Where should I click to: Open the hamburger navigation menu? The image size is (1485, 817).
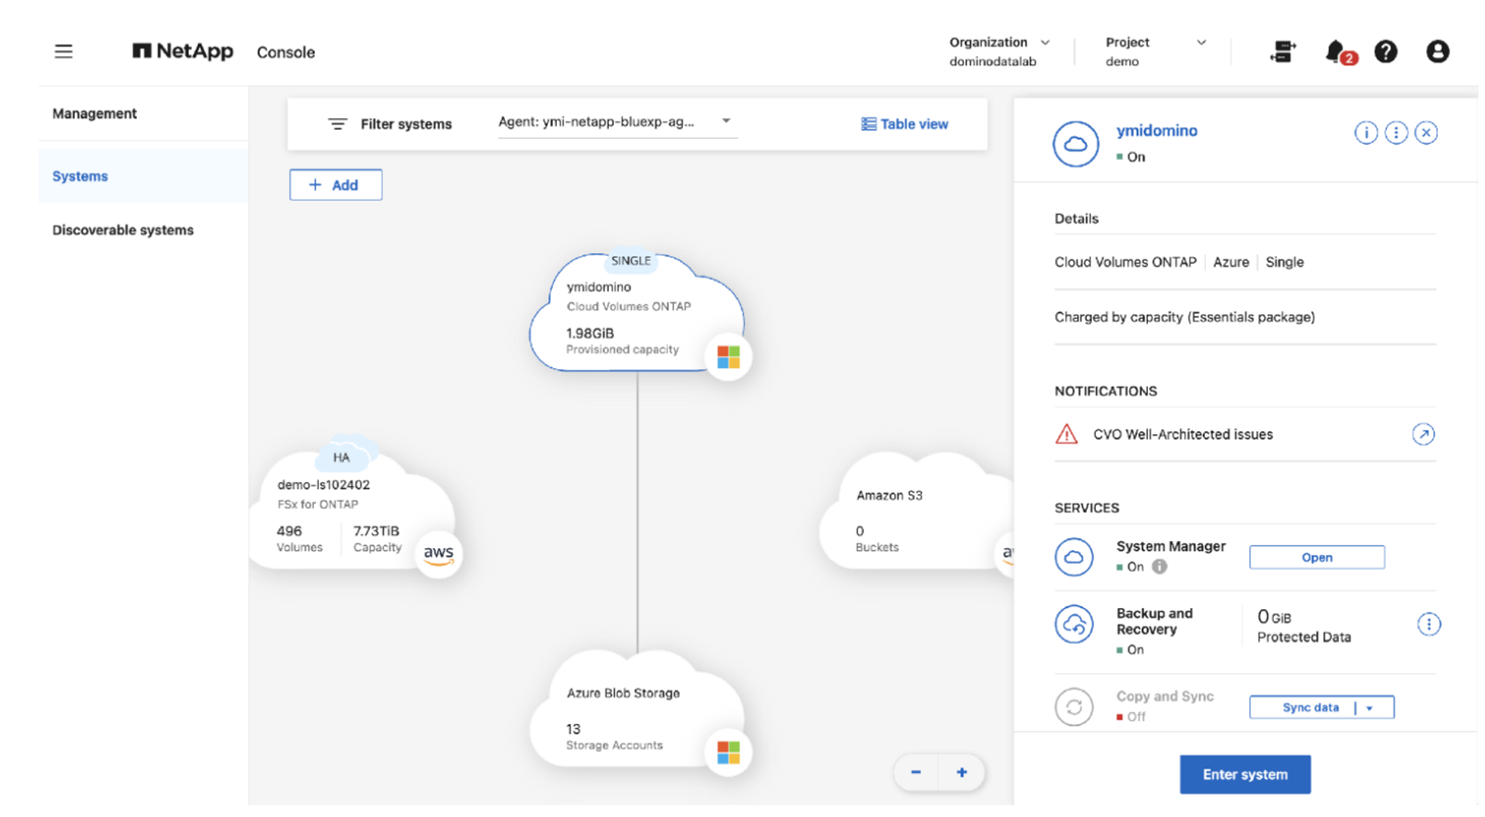click(x=63, y=52)
